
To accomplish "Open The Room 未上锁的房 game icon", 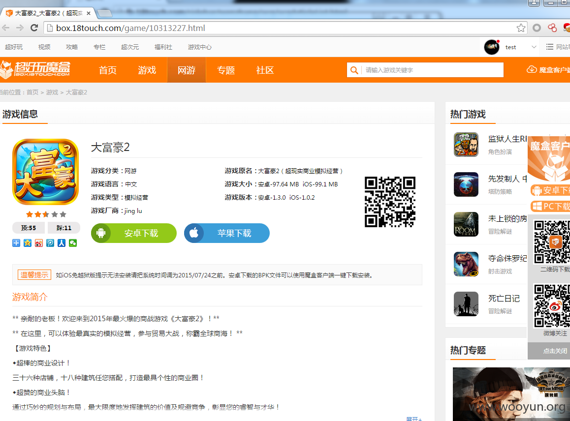I will (466, 224).
